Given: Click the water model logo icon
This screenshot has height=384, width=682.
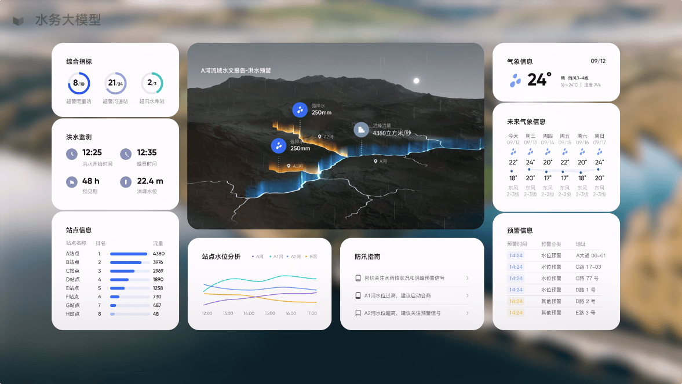Looking at the screenshot, I should [19, 20].
